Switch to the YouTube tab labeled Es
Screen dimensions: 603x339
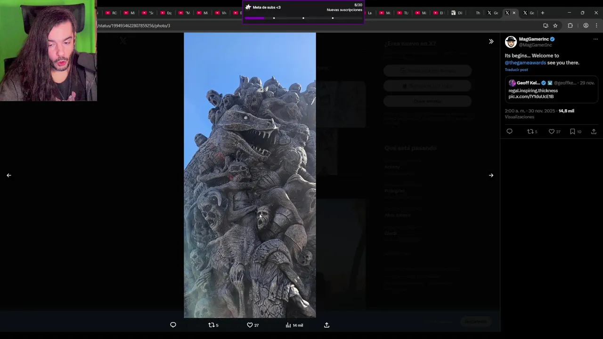point(166,13)
